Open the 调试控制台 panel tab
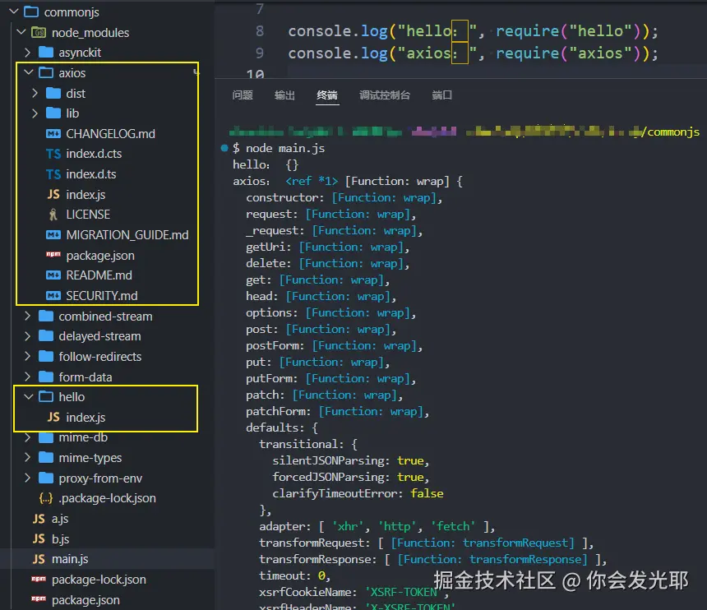Viewport: 707px width, 610px height. (385, 95)
